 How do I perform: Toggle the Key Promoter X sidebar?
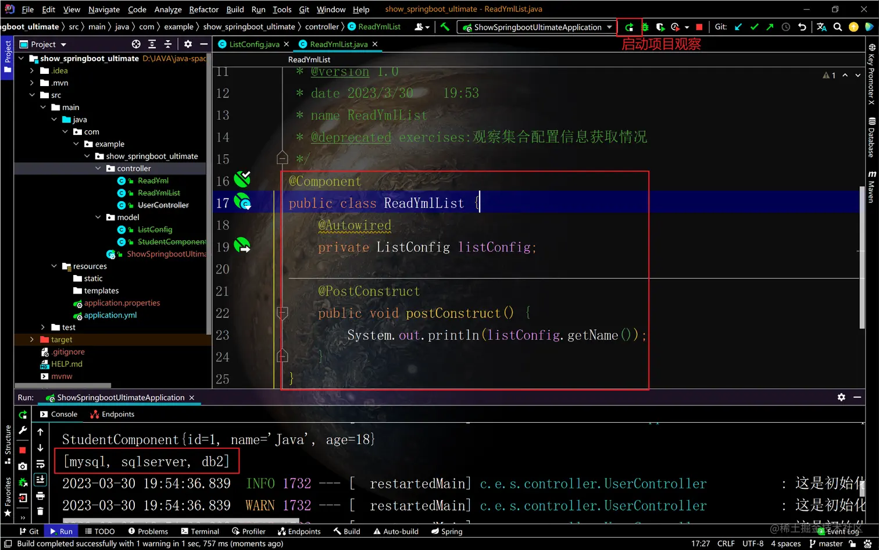pos(871,74)
